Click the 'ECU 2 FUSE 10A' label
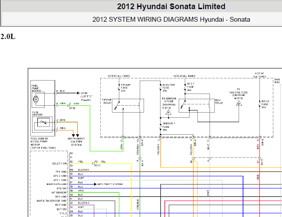Screen dimensions: 282x217 (265, 104)
